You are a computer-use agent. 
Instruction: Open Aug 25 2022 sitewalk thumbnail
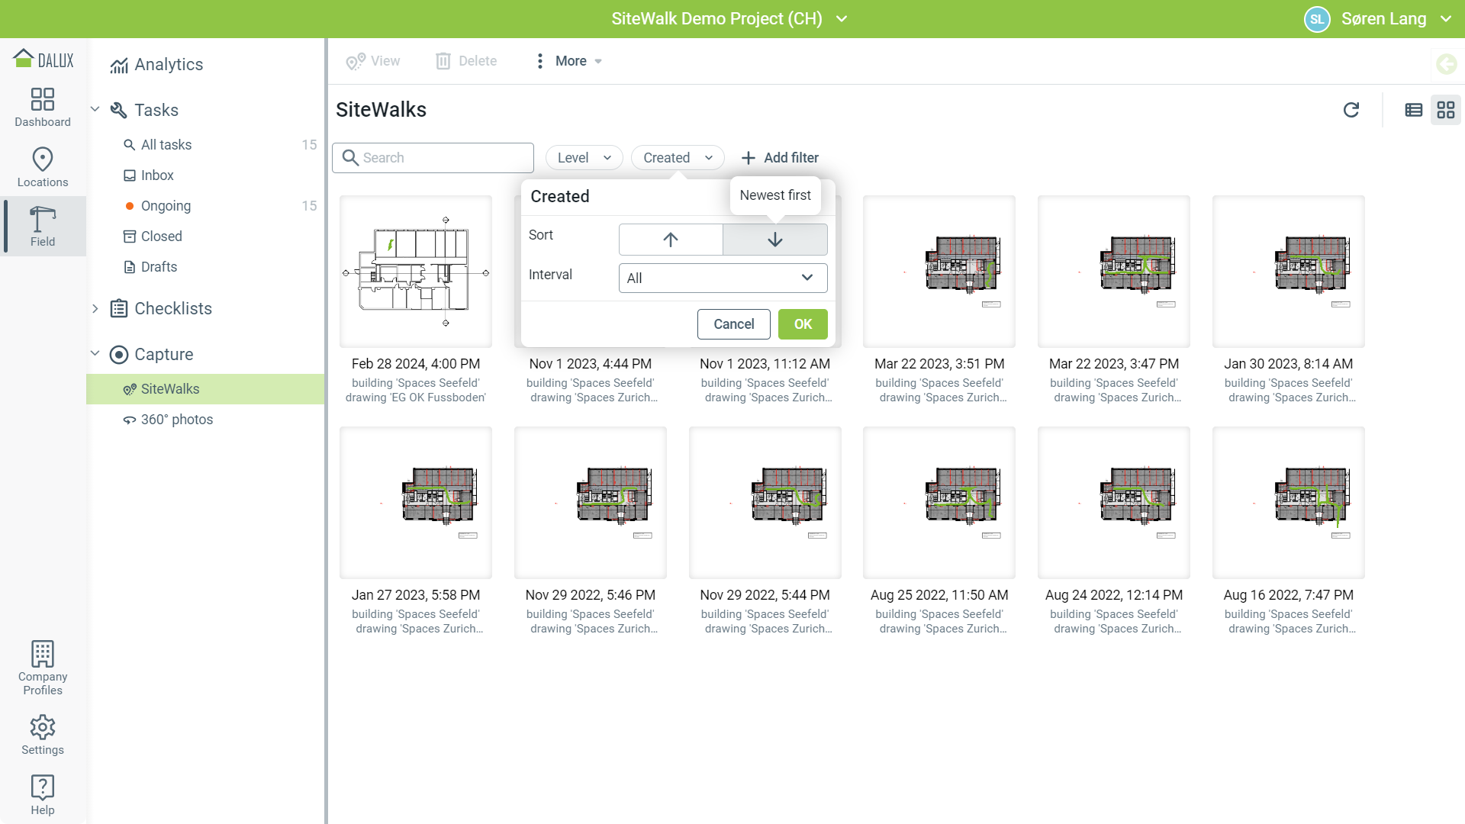(939, 503)
